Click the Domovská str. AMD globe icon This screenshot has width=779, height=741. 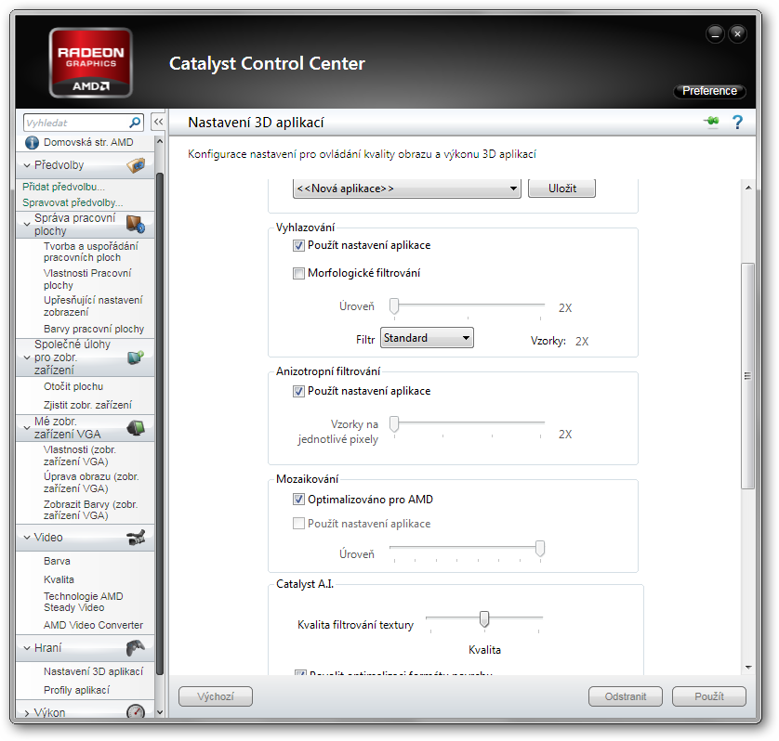pos(33,142)
